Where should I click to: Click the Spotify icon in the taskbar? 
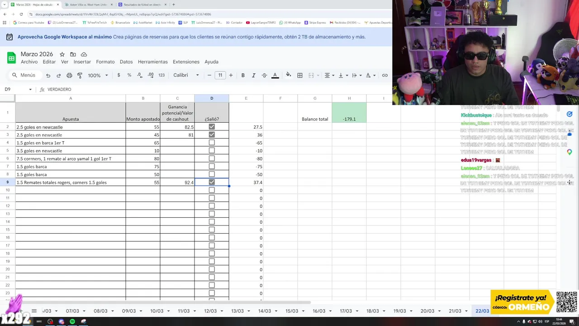pyautogui.click(x=72, y=321)
